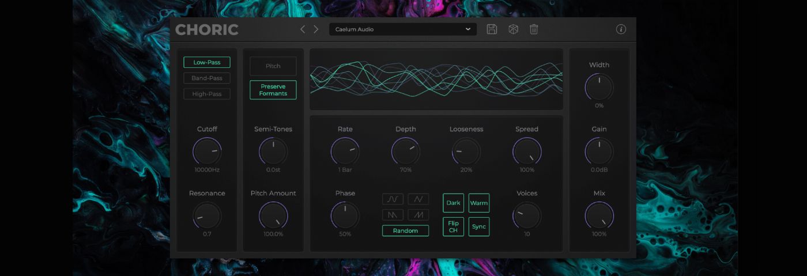
Task: Click the 10000Hz cutoff value
Action: [207, 170]
